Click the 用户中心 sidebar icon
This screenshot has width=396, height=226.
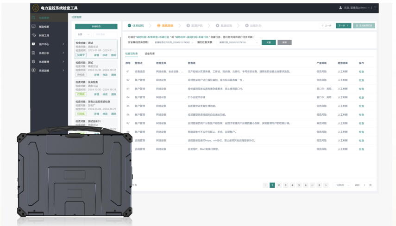pyautogui.click(x=34, y=44)
